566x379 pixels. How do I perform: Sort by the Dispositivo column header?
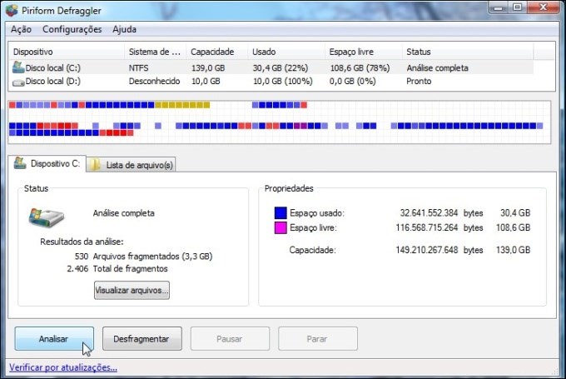[x=67, y=52]
